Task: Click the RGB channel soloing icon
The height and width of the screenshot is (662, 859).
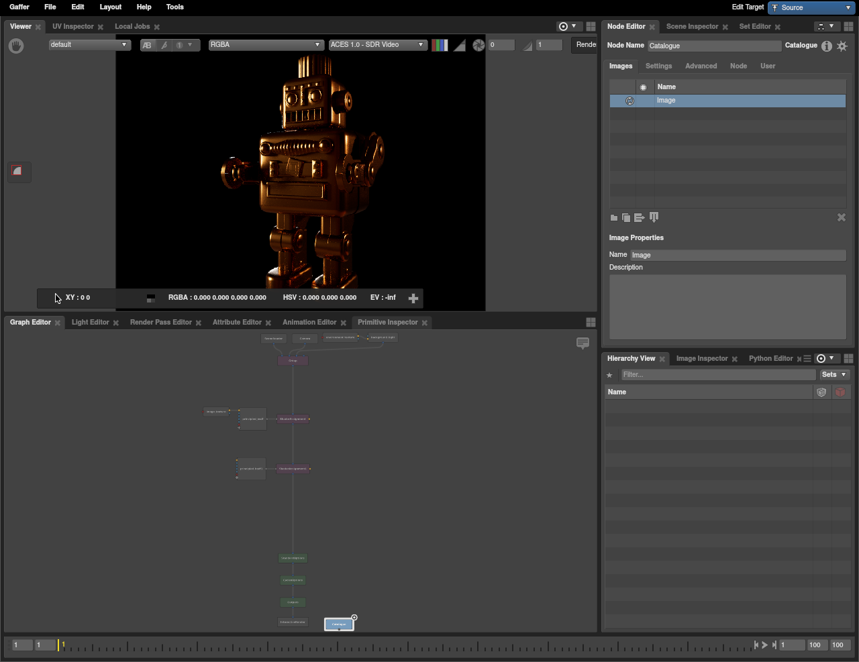Action: tap(440, 45)
